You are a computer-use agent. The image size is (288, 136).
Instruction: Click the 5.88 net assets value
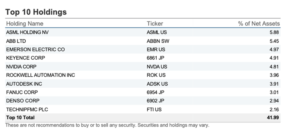[274, 32]
